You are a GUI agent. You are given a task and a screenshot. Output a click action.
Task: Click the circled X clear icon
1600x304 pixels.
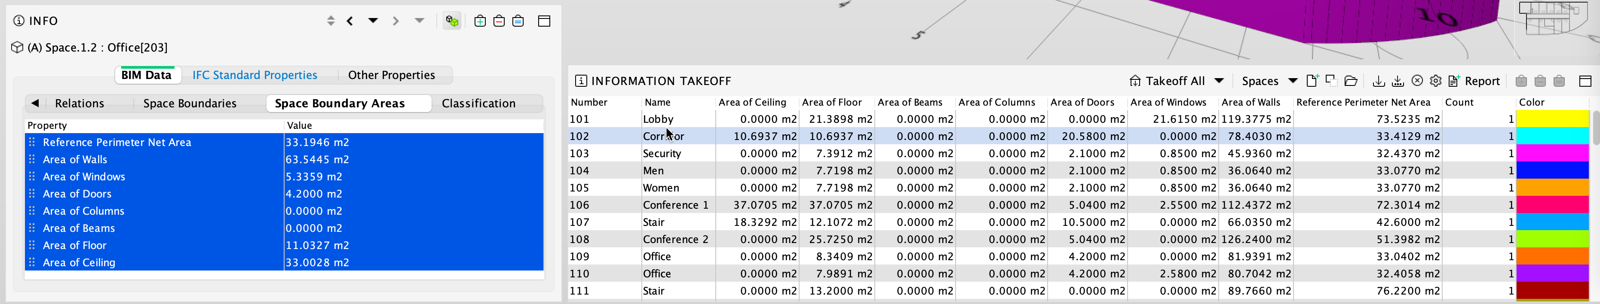click(x=1417, y=81)
